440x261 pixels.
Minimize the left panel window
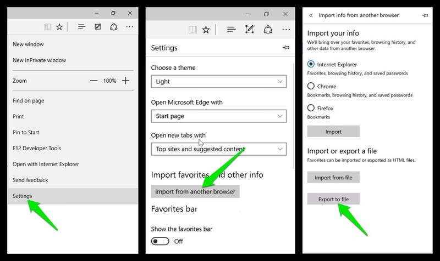(x=97, y=13)
